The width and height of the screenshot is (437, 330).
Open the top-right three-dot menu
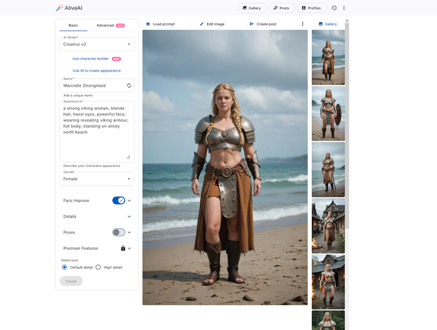point(344,8)
